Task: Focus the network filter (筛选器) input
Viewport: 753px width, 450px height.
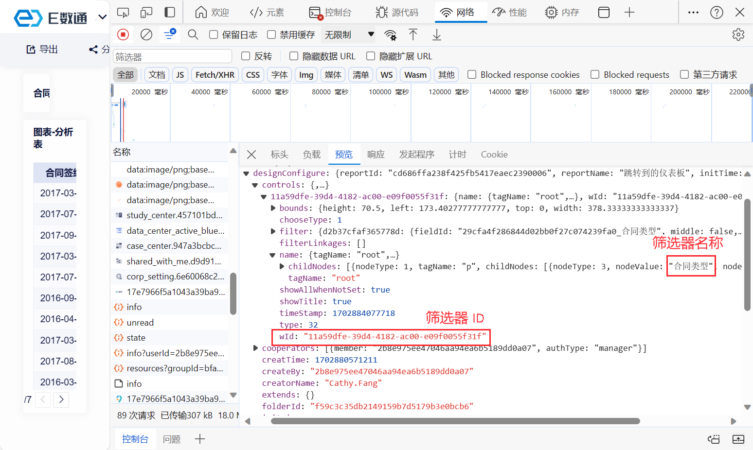Action: click(173, 56)
